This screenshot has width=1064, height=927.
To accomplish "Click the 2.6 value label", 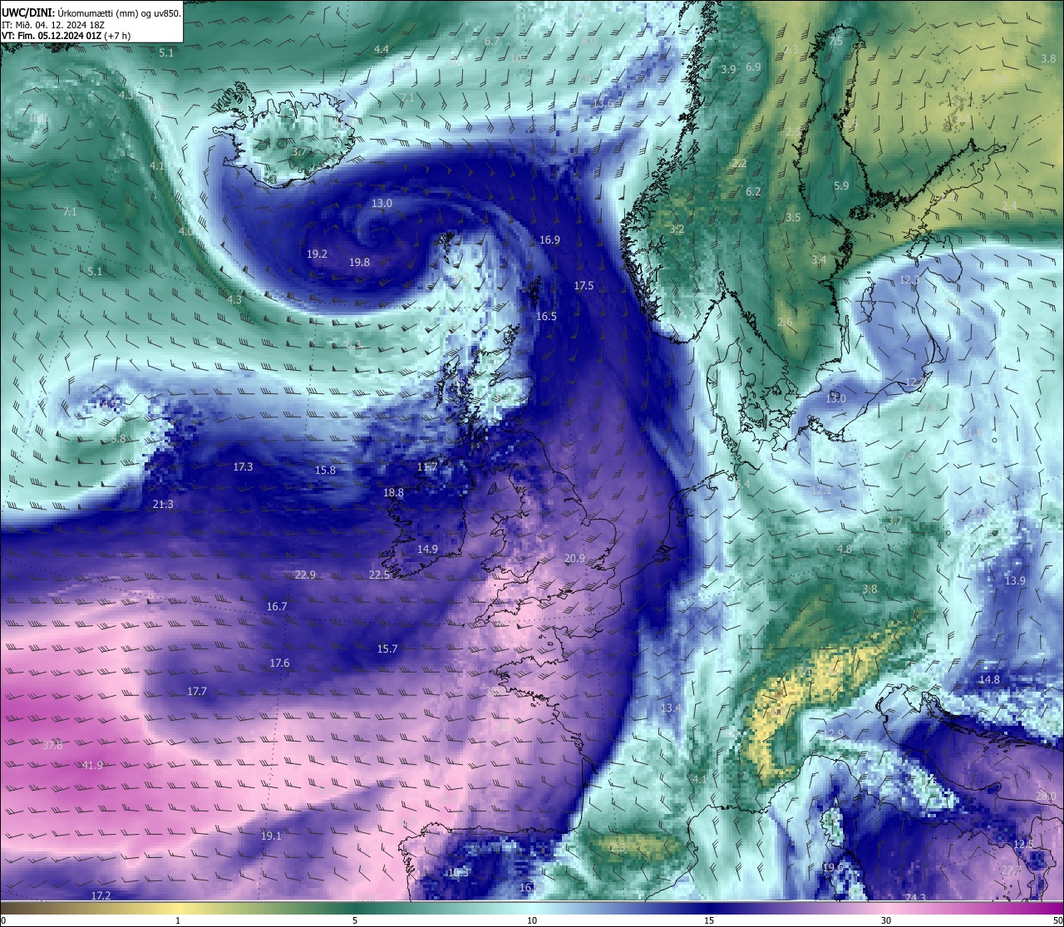I will [x=785, y=322].
